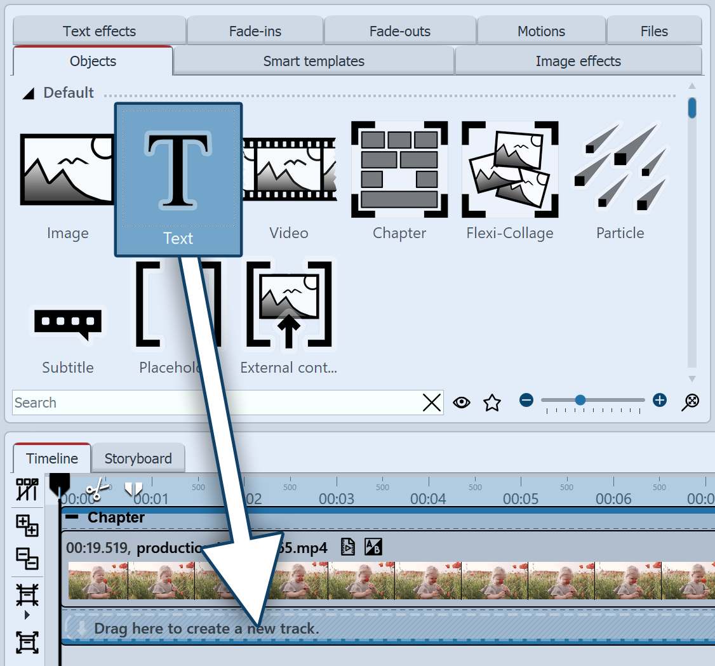
Task: Click the mouse mode icon above the timeline
Action: coord(27,489)
